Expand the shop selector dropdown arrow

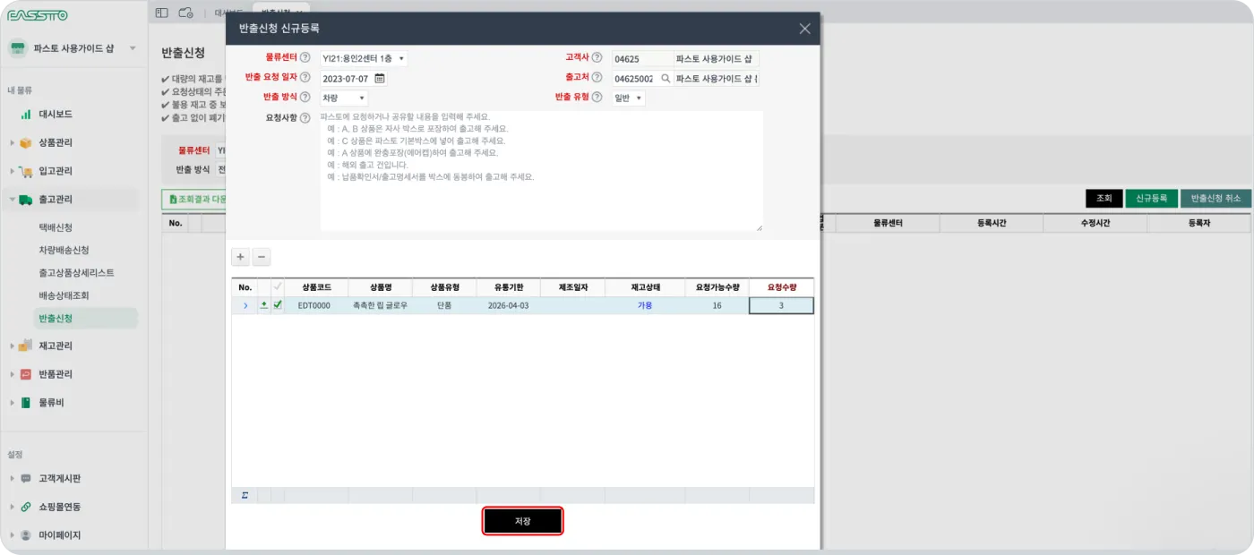click(x=133, y=48)
